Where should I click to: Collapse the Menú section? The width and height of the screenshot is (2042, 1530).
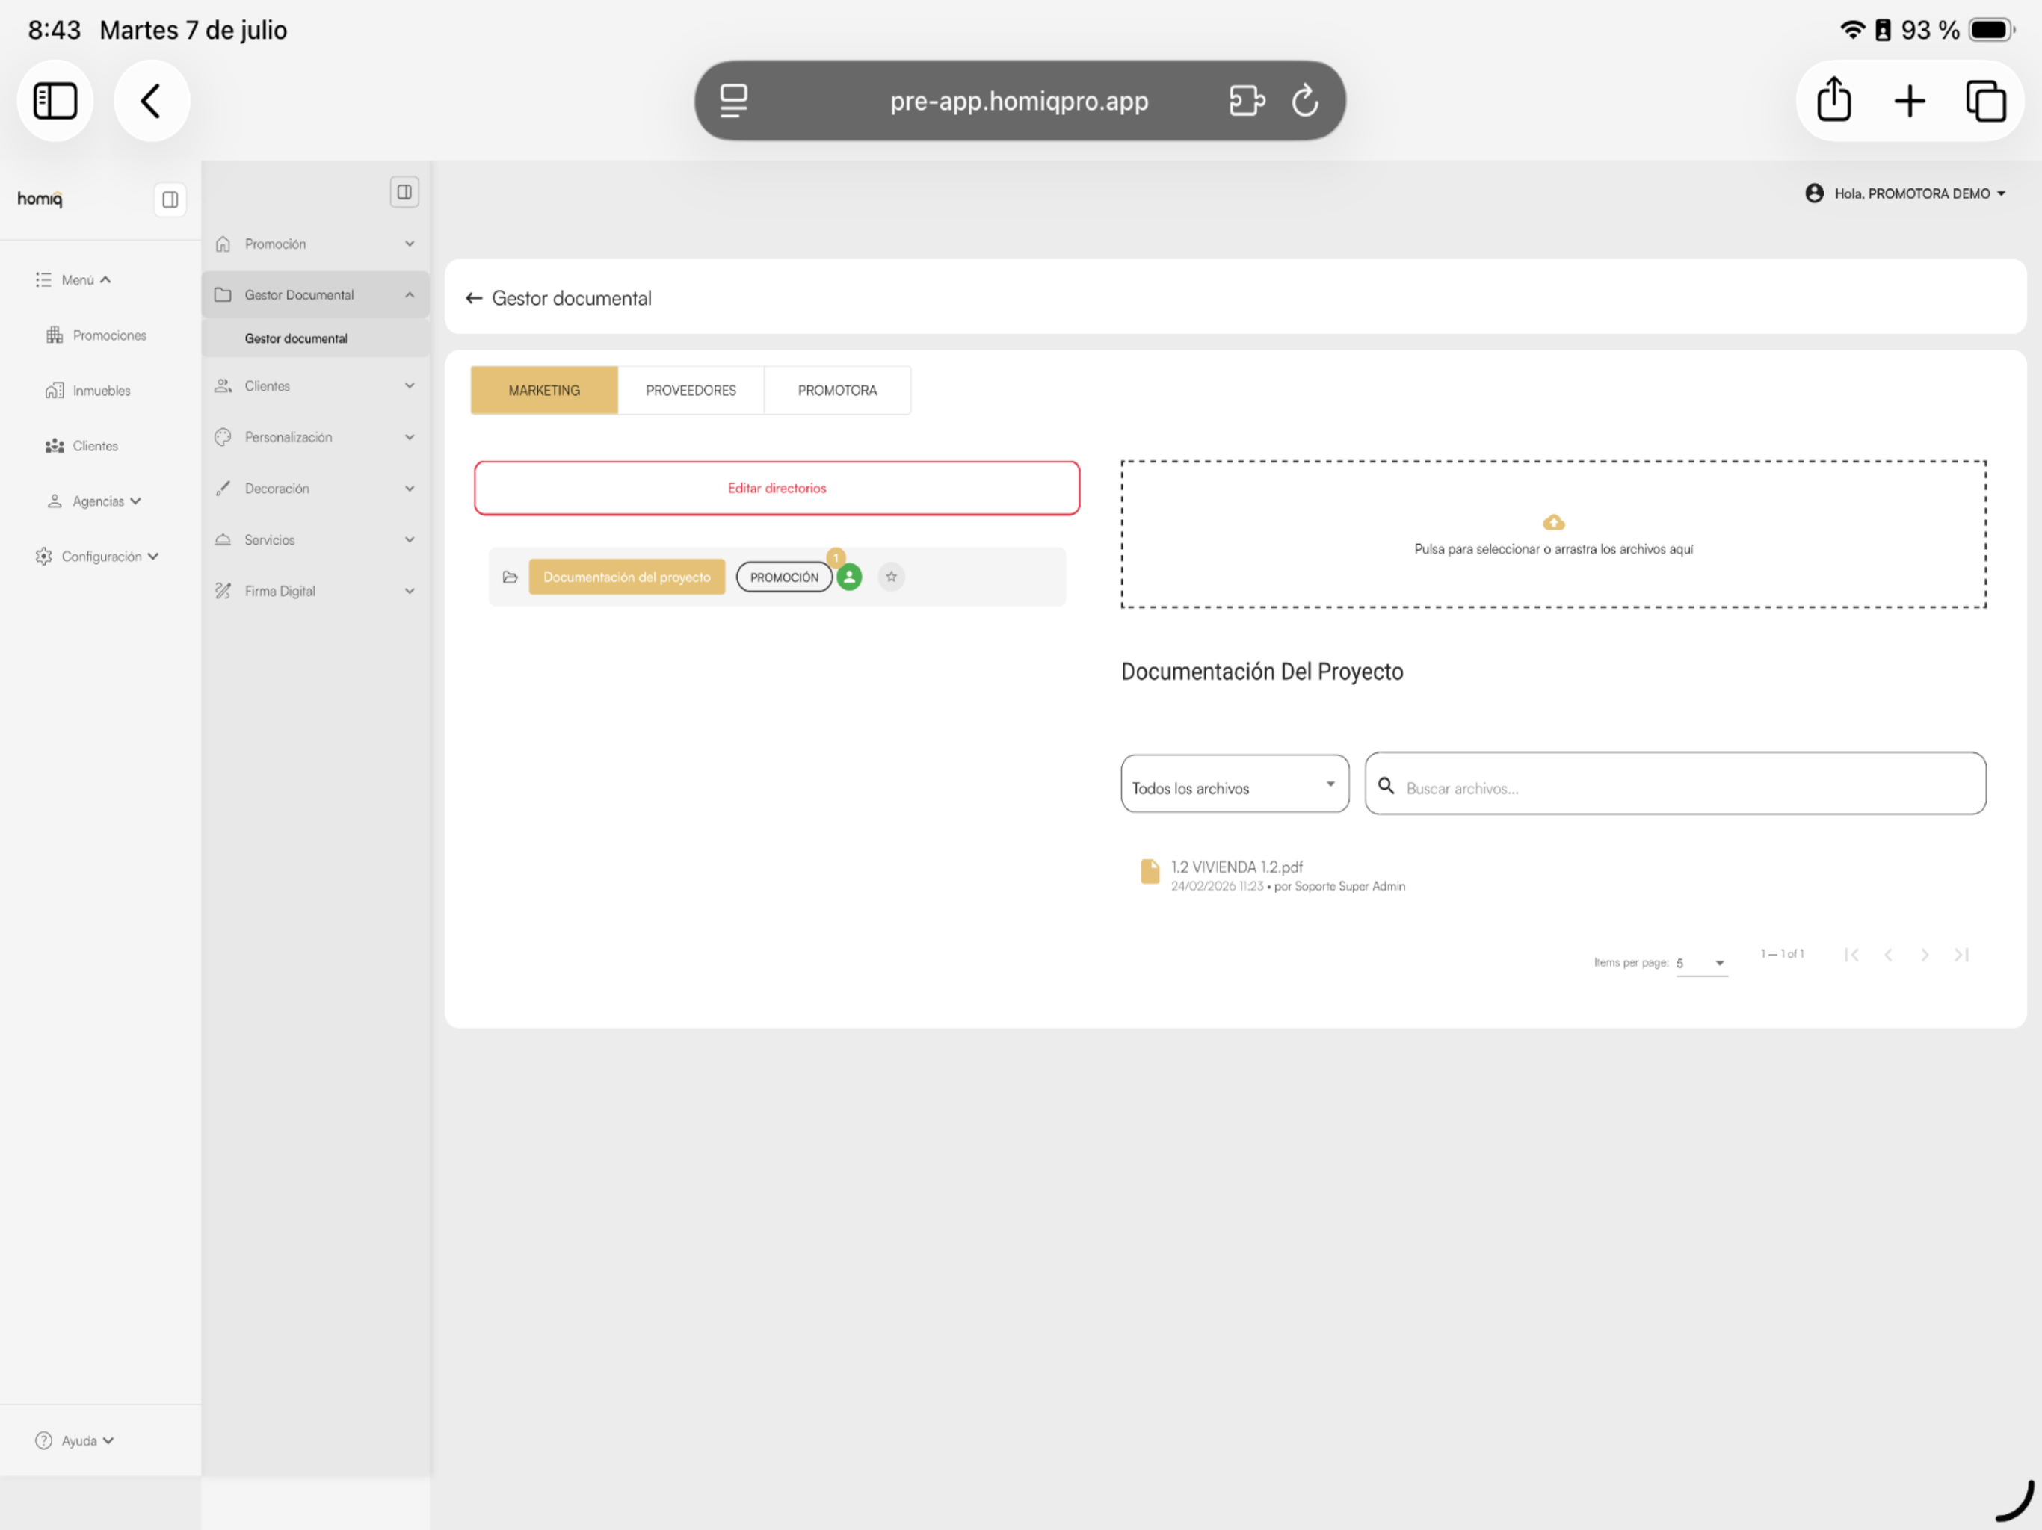(x=74, y=279)
